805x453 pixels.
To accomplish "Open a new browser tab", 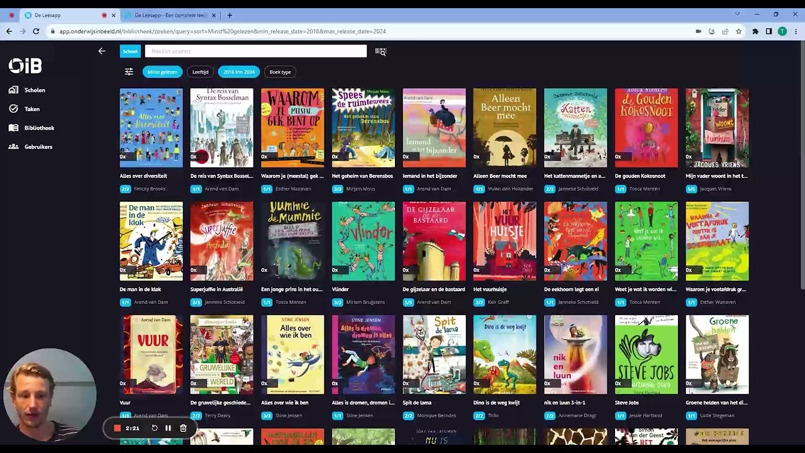I will tap(230, 15).
